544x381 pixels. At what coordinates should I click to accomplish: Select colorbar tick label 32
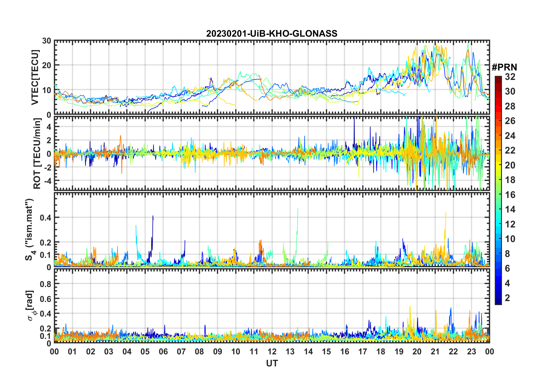tap(510, 77)
